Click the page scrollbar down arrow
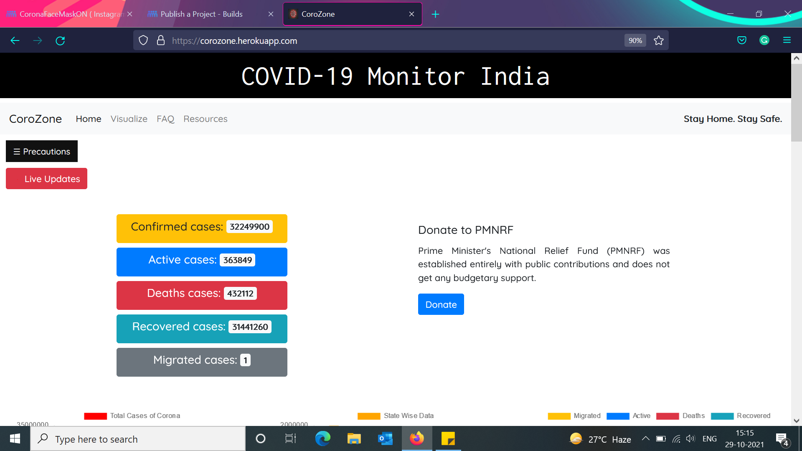Viewport: 802px width, 451px height. [797, 421]
